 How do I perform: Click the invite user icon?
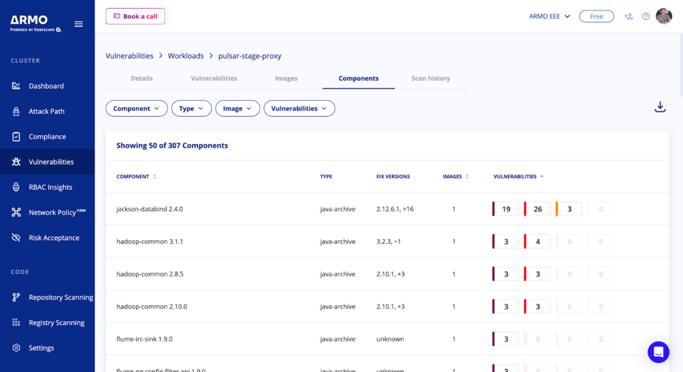pyautogui.click(x=628, y=17)
